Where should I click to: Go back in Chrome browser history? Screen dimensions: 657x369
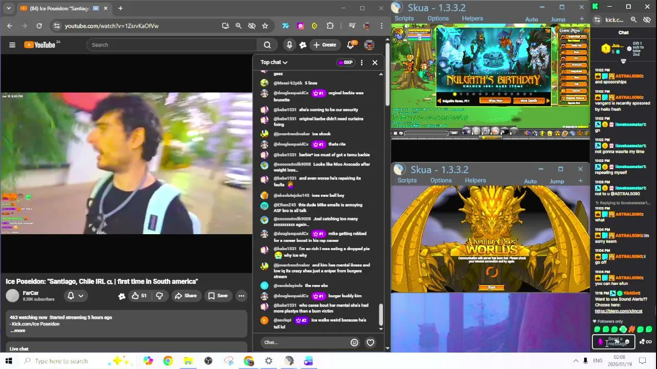pos(10,26)
